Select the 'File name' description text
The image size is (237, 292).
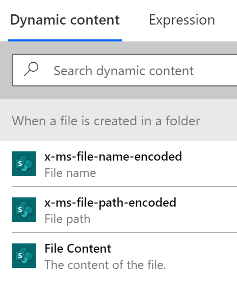[70, 173]
